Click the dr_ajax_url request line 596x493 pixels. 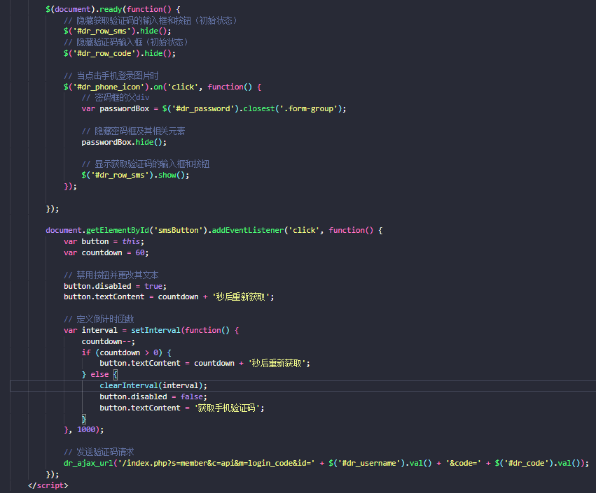click(x=326, y=464)
